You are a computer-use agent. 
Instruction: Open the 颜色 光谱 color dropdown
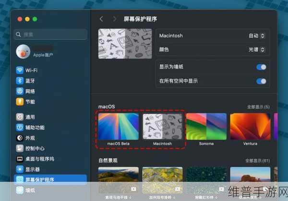tap(257, 49)
